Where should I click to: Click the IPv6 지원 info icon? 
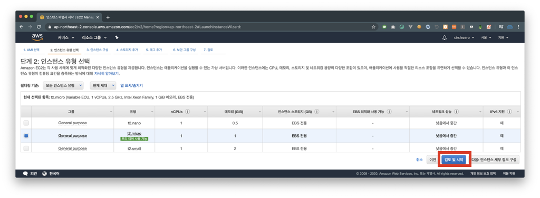click(509, 112)
